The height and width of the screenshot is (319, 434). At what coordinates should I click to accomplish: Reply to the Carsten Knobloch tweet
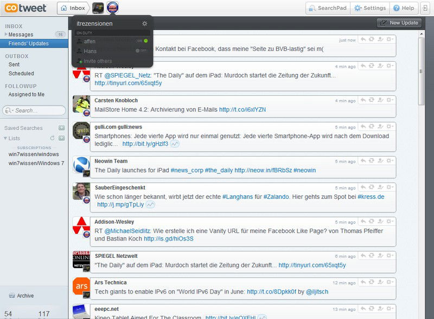click(x=363, y=100)
